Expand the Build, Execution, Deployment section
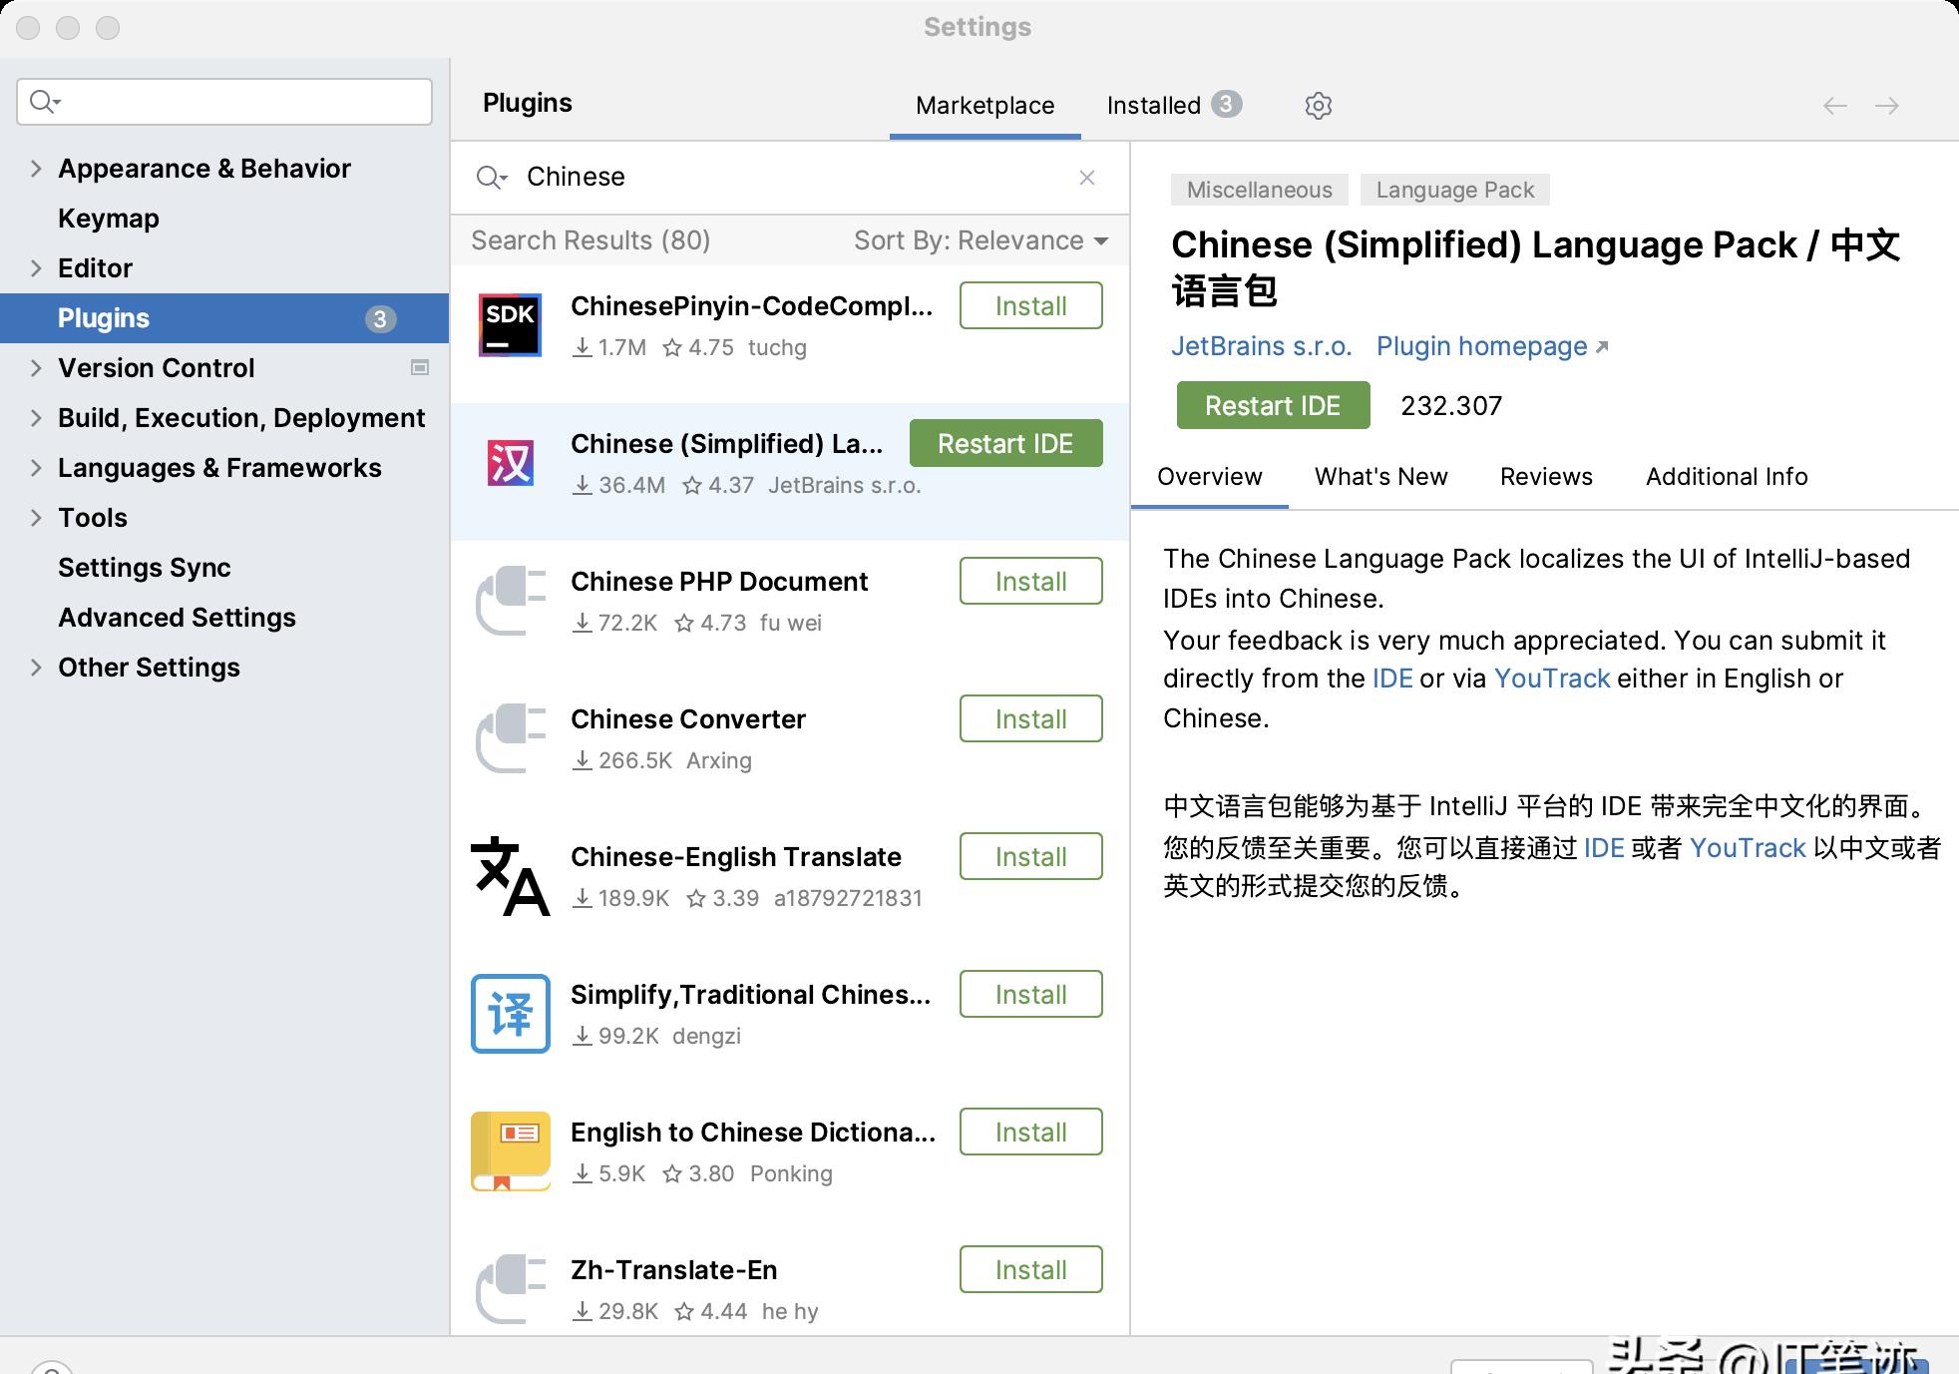 click(33, 417)
